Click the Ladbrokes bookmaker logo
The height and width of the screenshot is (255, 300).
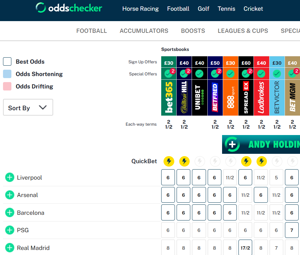click(262, 98)
